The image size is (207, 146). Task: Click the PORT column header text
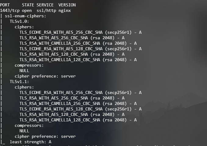(x=5, y=5)
